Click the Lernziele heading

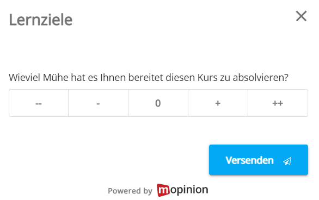point(41,20)
